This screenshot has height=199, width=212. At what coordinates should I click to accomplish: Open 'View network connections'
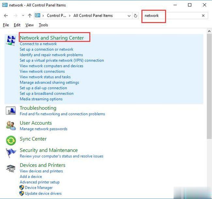pyautogui.click(x=42, y=71)
